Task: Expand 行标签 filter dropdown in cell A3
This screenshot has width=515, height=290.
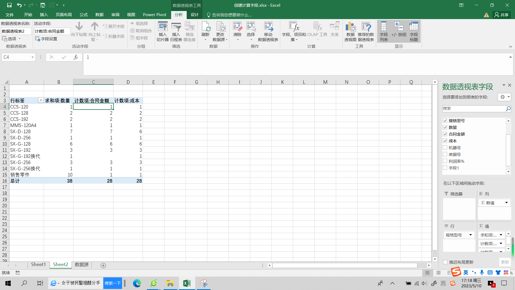Action: coord(41,101)
